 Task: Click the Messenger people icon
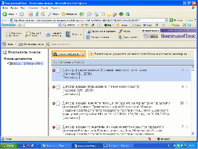pyautogui.click(x=128, y=14)
